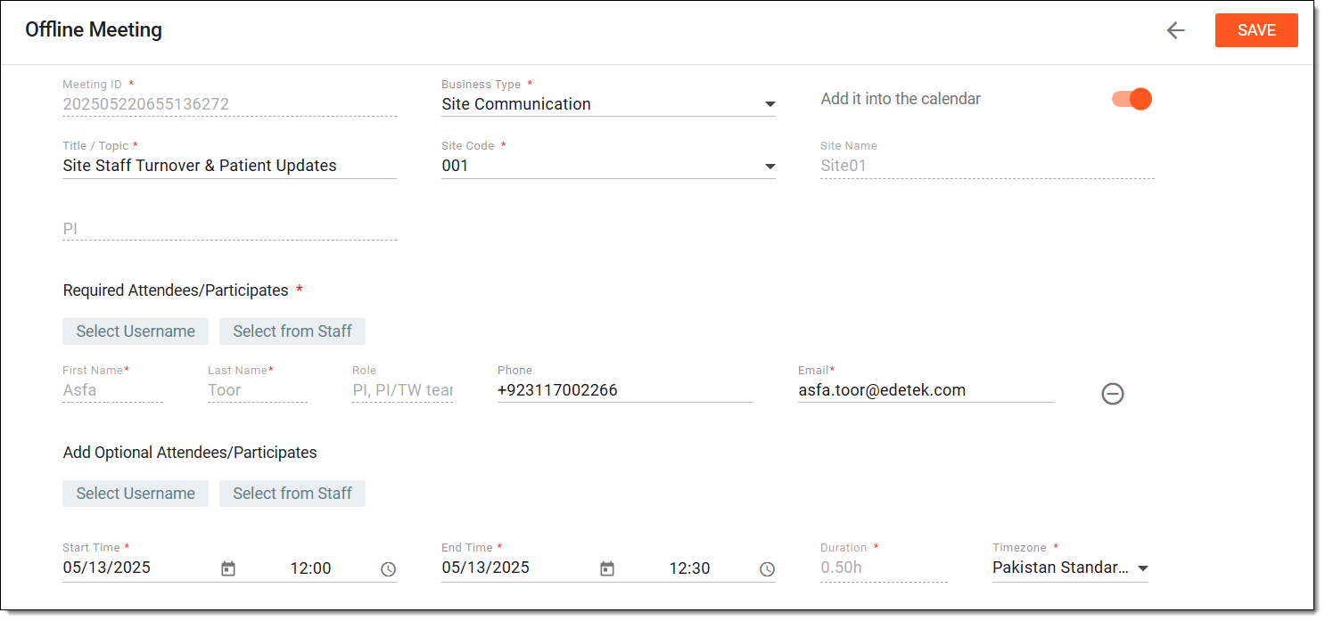Open Start Time calendar picker icon
Screen dimensions: 1325x621
pos(228,568)
